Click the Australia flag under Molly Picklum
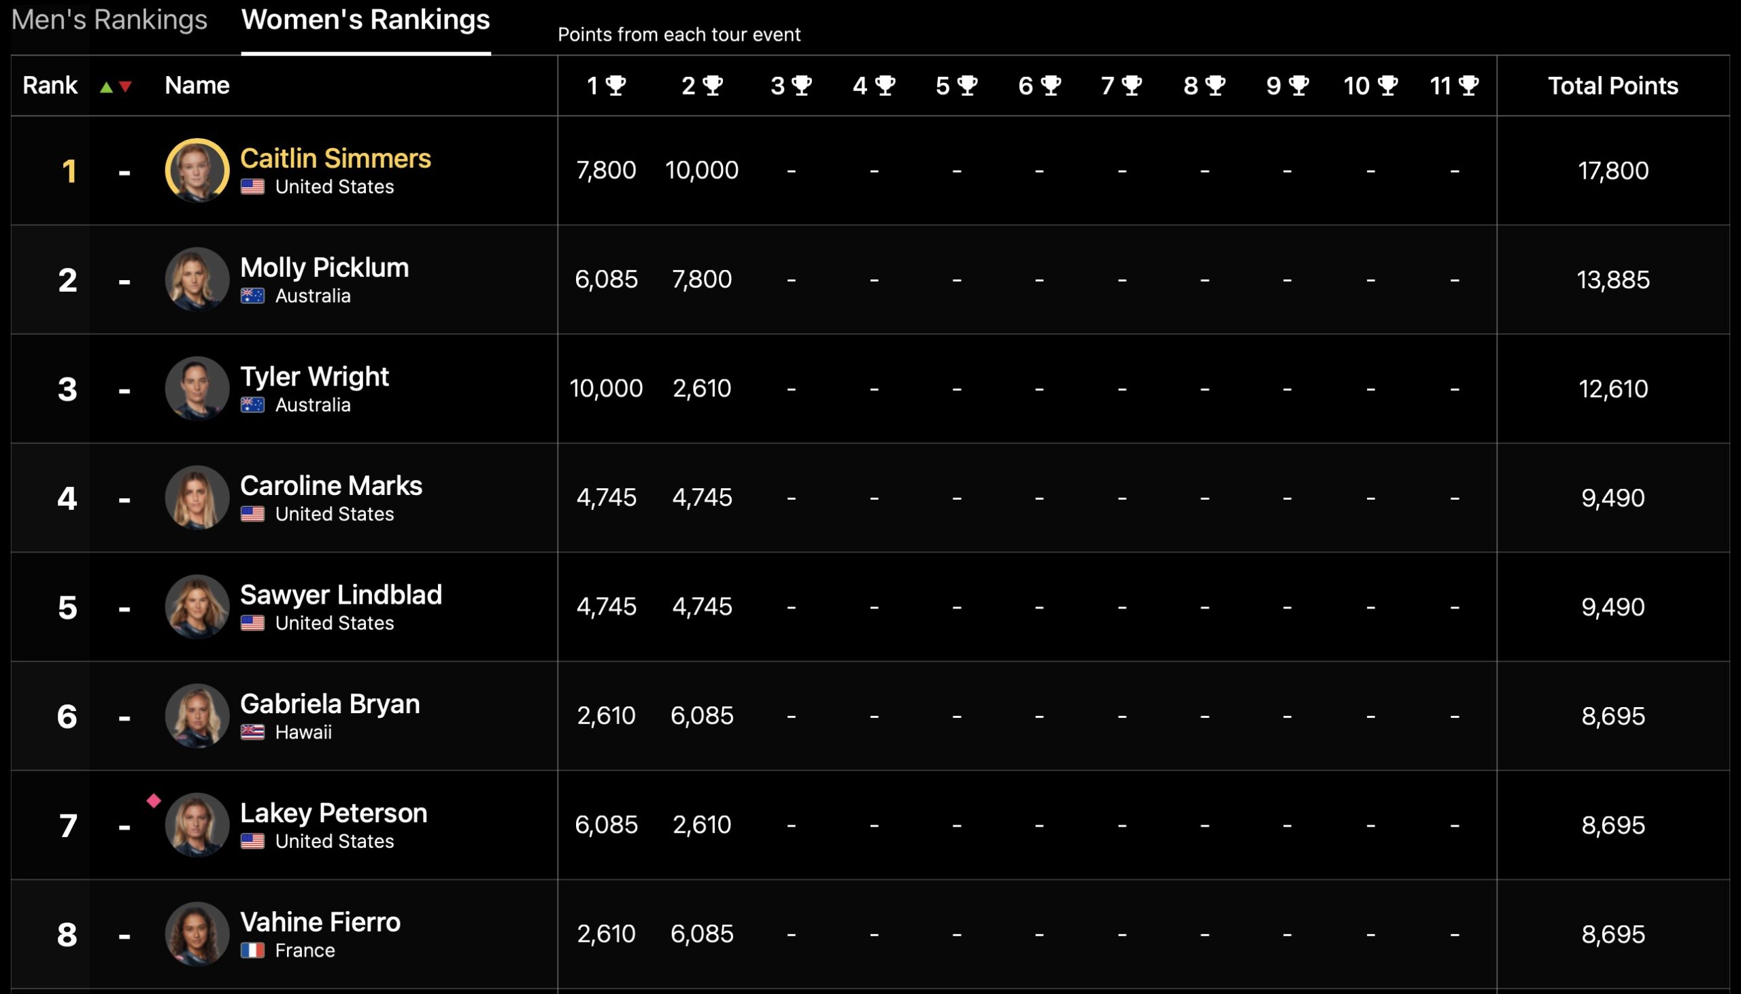1741x994 pixels. (252, 296)
